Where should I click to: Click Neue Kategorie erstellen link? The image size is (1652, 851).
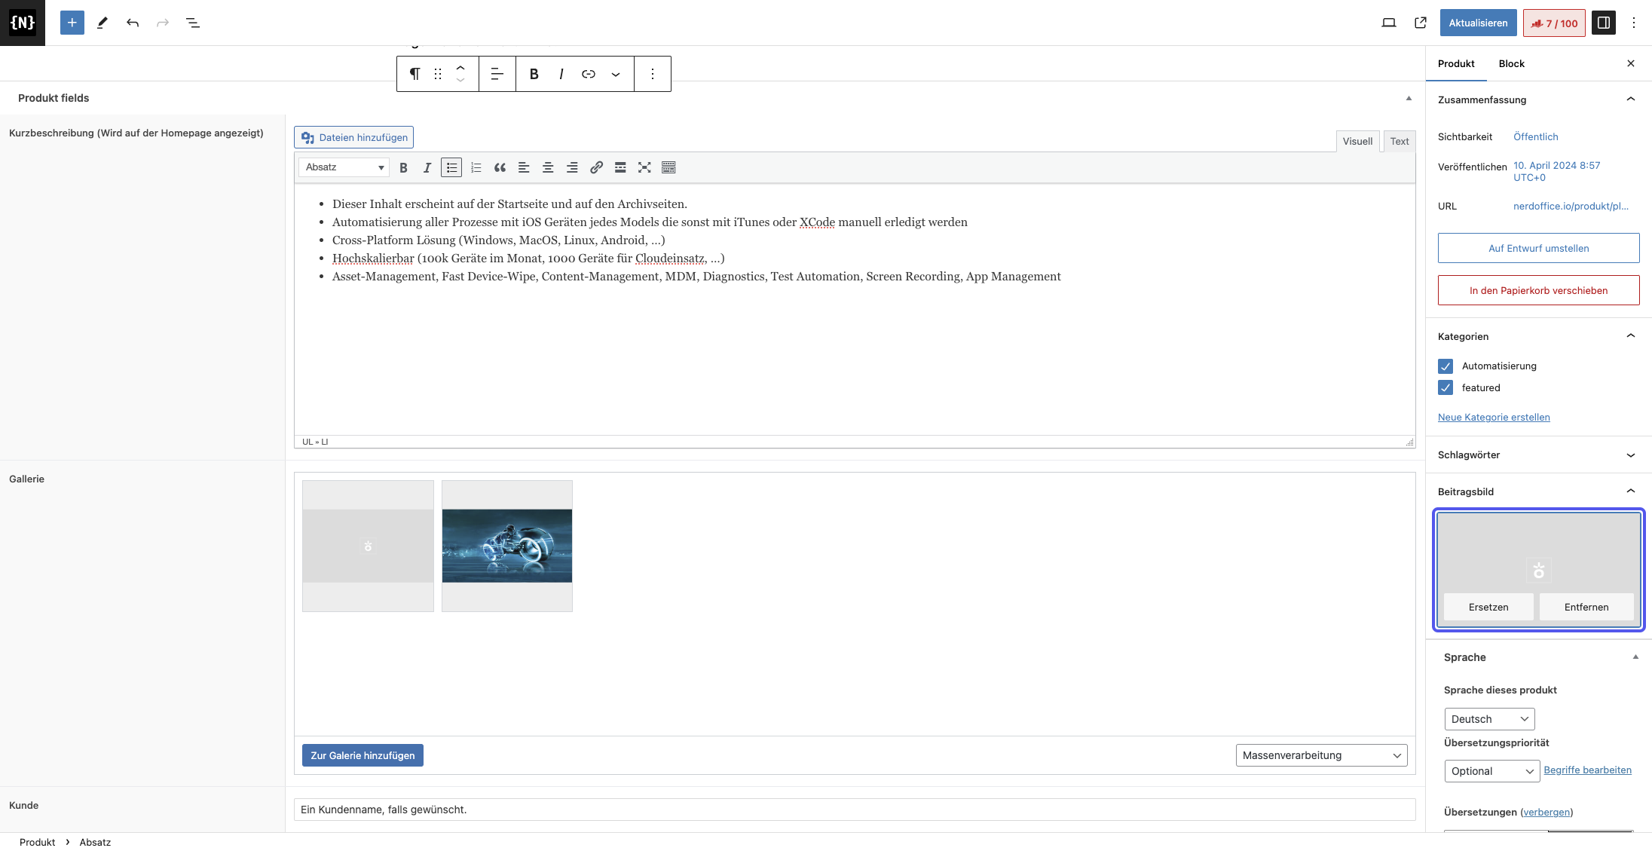[1494, 417]
